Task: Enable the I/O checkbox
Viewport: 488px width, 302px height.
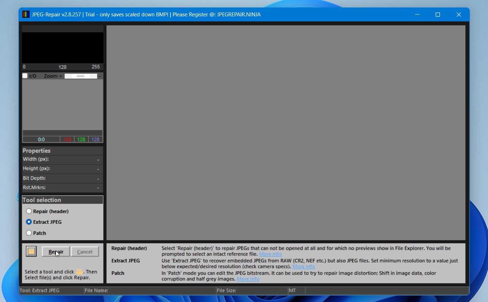Action: (x=25, y=75)
